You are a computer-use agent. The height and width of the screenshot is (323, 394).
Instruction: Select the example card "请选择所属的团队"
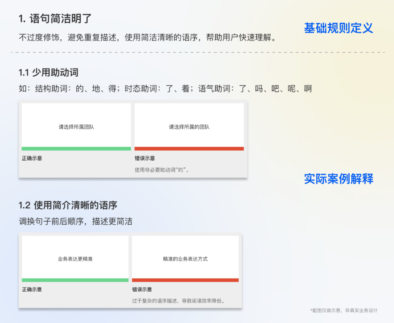(189, 124)
